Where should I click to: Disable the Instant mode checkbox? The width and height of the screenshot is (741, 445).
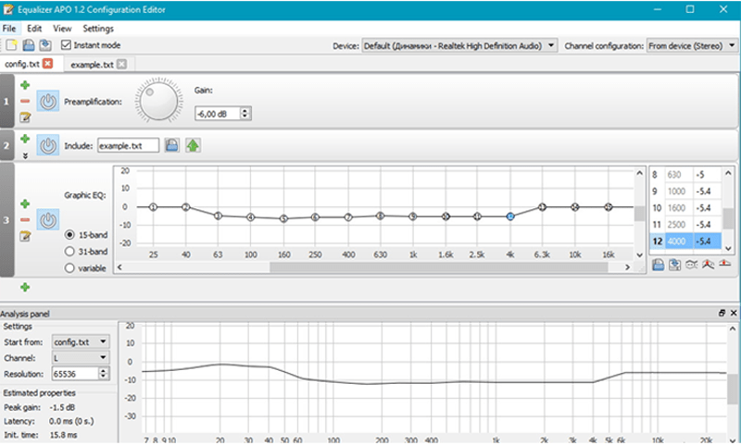pyautogui.click(x=66, y=44)
